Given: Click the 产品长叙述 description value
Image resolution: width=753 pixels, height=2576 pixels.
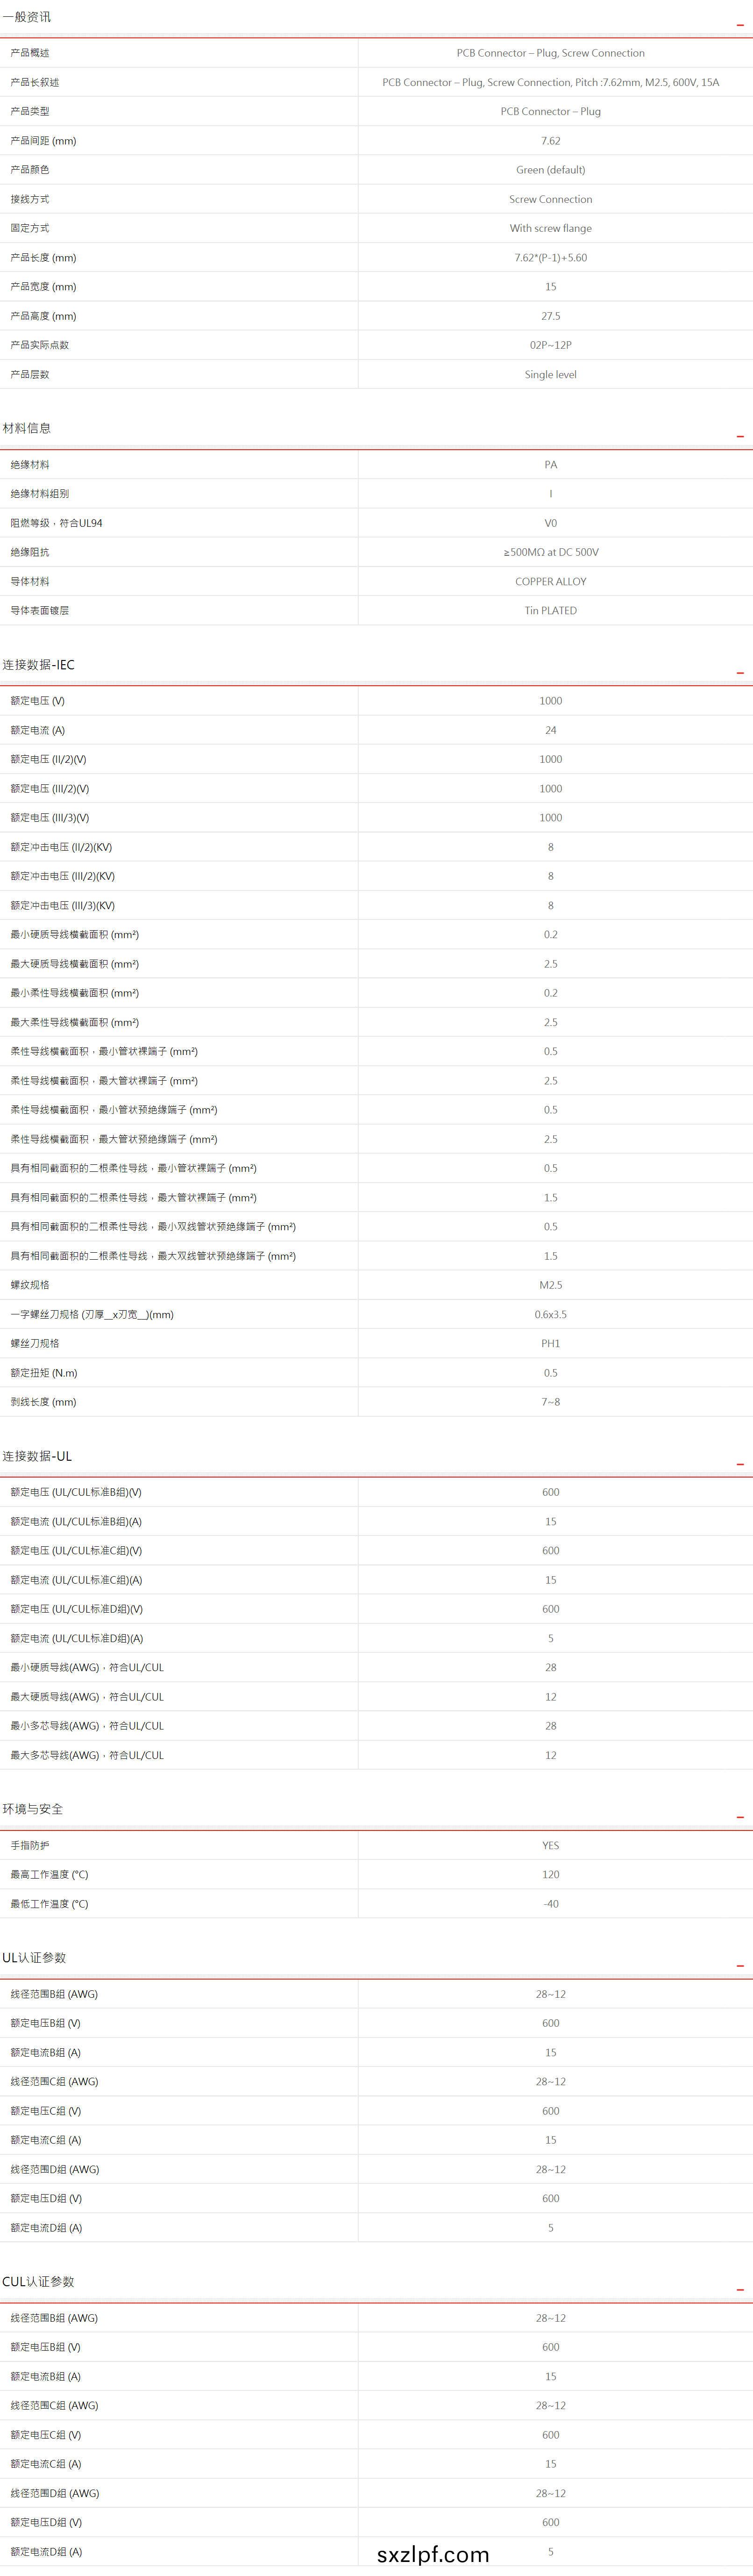Looking at the screenshot, I should (550, 82).
